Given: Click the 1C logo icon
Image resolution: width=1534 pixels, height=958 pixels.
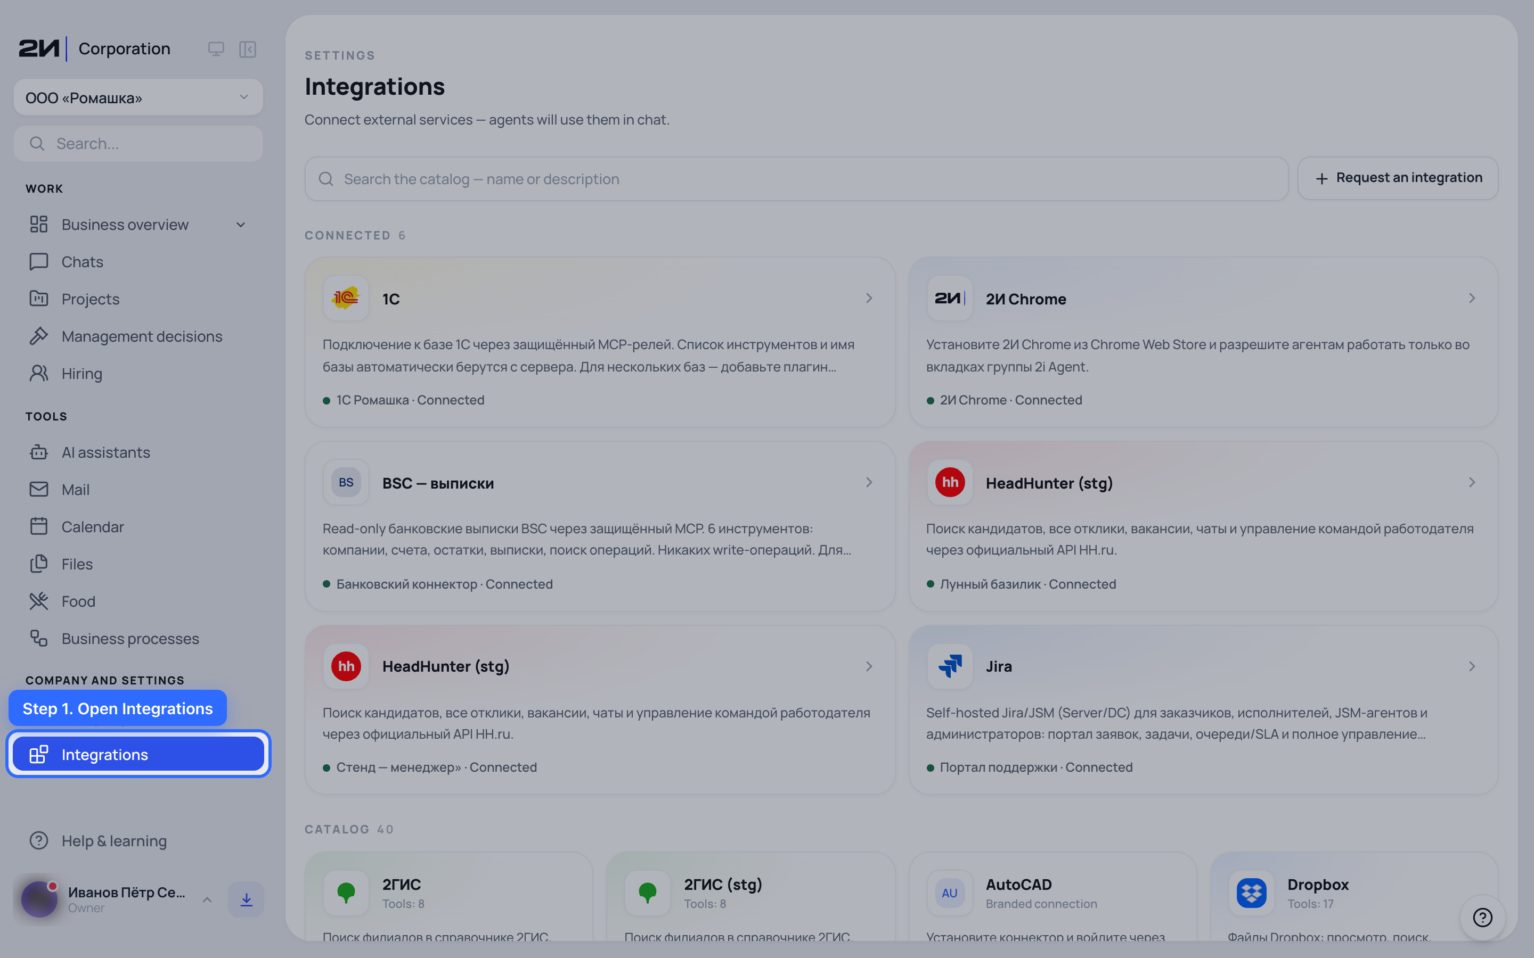Looking at the screenshot, I should click(346, 299).
